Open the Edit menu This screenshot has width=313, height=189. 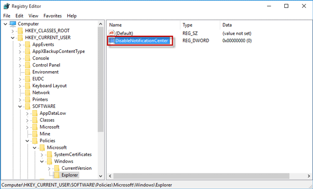pos(19,16)
